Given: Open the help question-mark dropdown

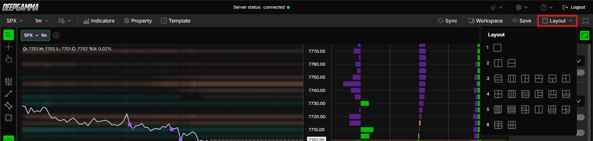Looking at the screenshot, I should coord(547,7).
